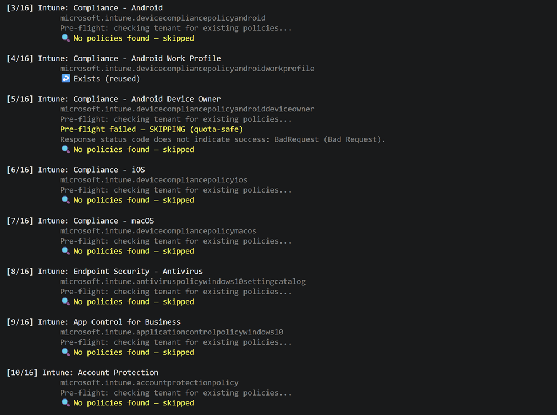
Task: Click the magnifier icon under Android Device Owner section
Action: 65,150
